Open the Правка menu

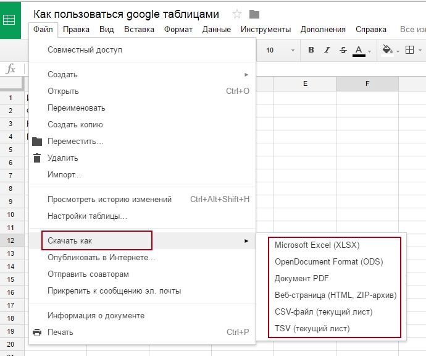pos(76,29)
